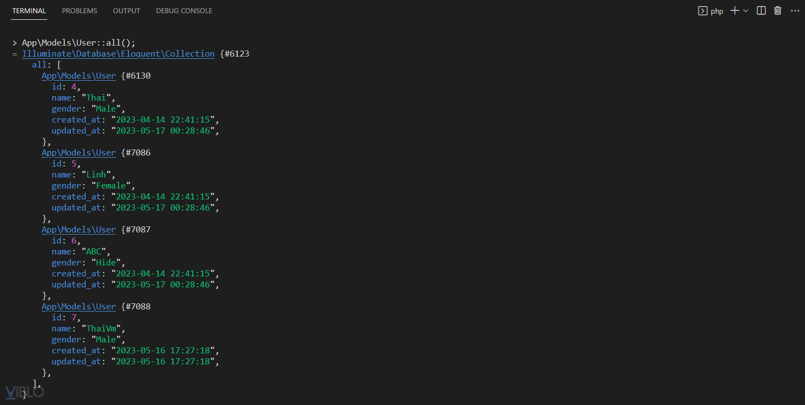Screen dimensions: 805x405
Task: Click the "Female" gender value
Action: click(x=111, y=186)
